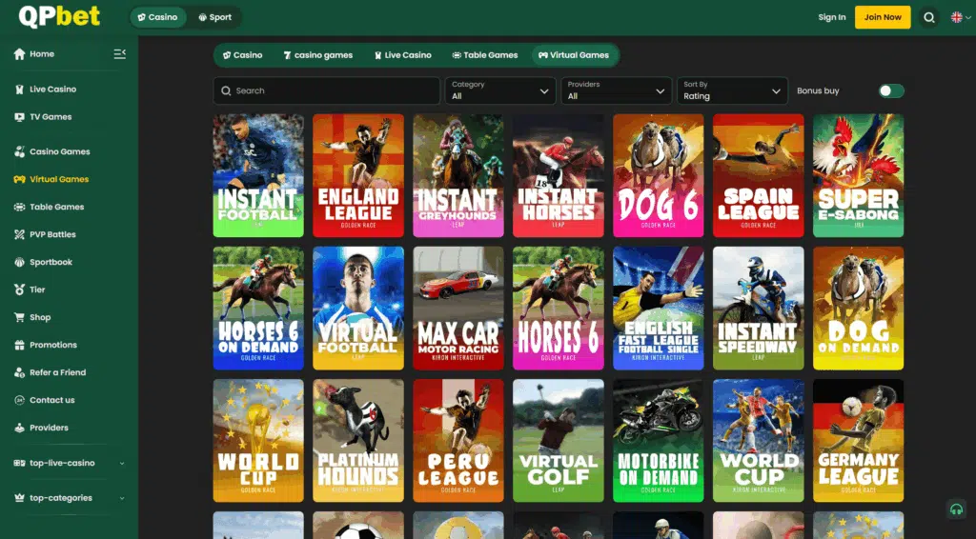This screenshot has height=539, width=976.
Task: Expand the top-categories section
Action: coord(69,498)
